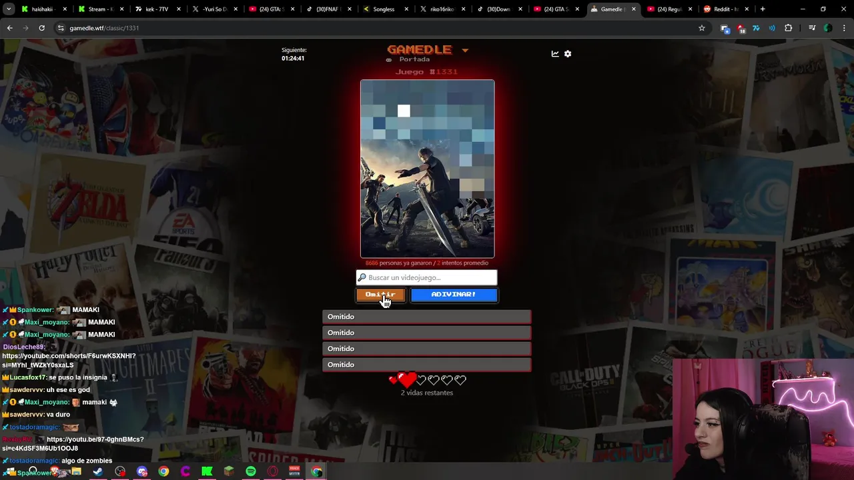Click the '2 vidas restantes' text
Image resolution: width=854 pixels, height=480 pixels.
pos(427,393)
